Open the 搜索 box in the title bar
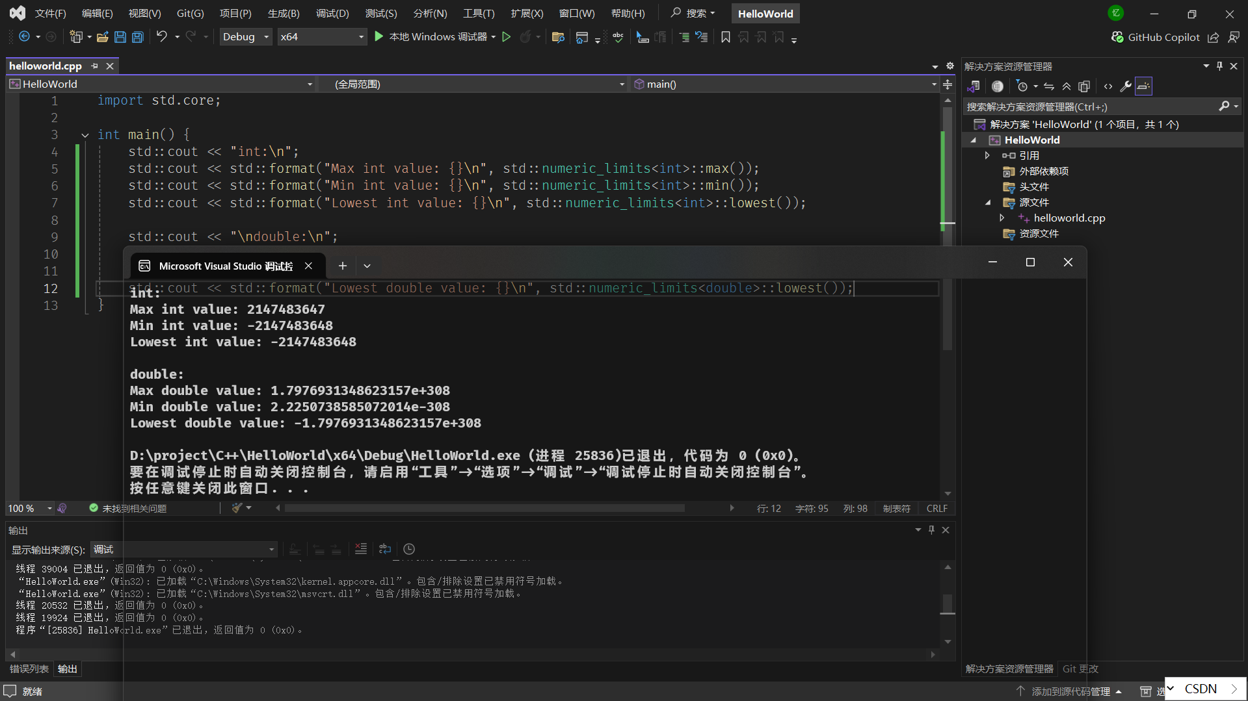1248x701 pixels. pos(693,14)
